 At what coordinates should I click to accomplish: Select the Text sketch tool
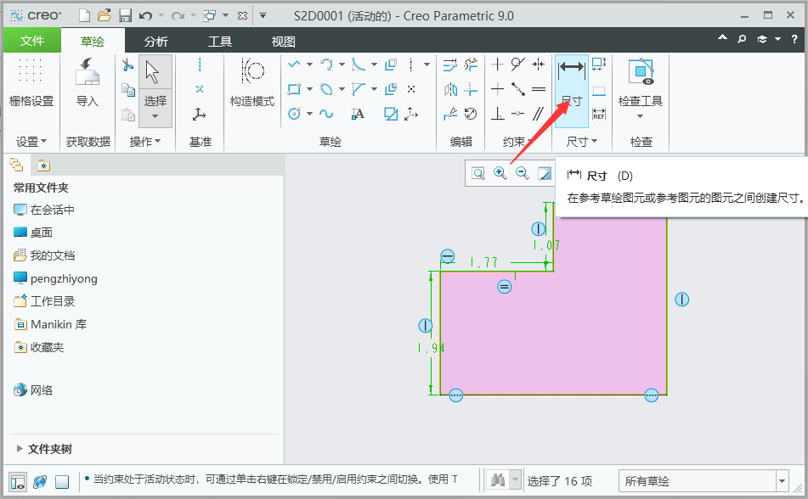(358, 114)
